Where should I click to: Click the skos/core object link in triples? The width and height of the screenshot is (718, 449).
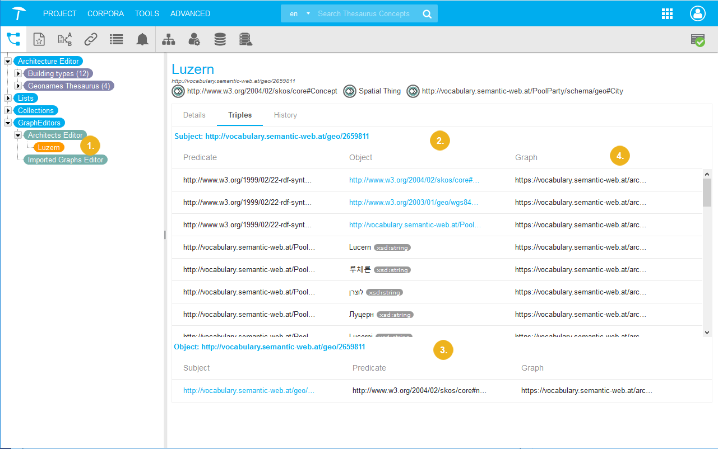414,180
